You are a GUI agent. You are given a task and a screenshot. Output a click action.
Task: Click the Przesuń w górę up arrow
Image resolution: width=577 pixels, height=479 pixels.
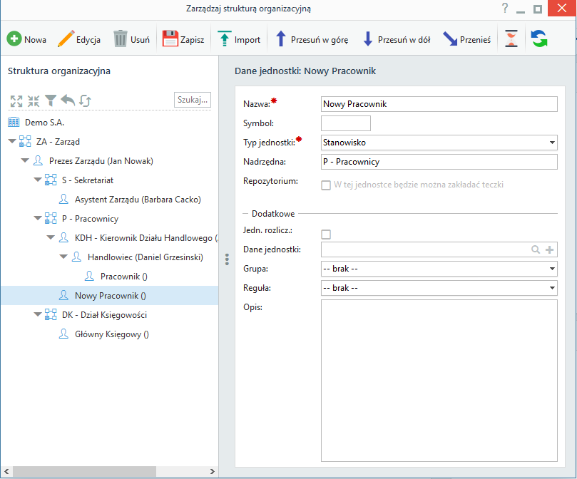coord(281,38)
